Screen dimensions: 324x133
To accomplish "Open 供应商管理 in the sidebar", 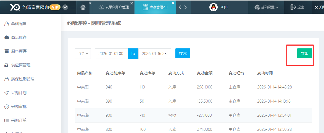I will click(21, 65).
